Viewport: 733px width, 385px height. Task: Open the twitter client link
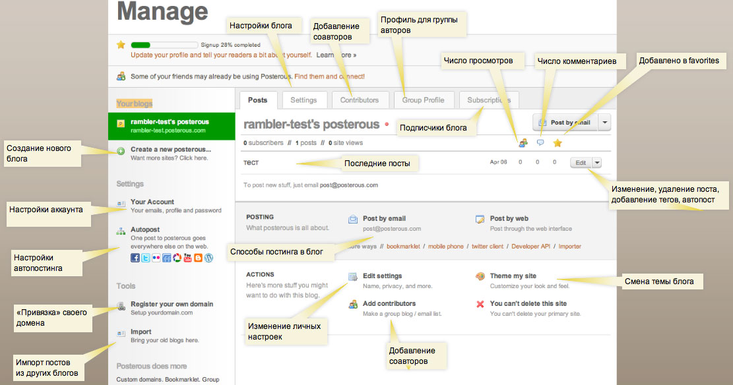point(488,247)
